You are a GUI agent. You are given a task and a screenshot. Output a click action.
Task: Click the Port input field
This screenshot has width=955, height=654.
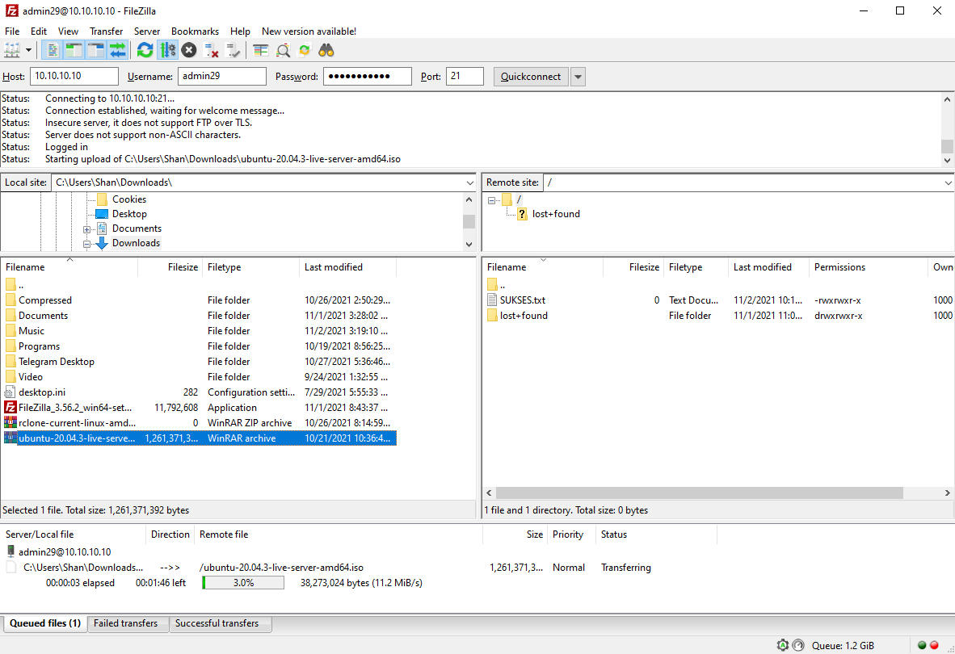(465, 76)
